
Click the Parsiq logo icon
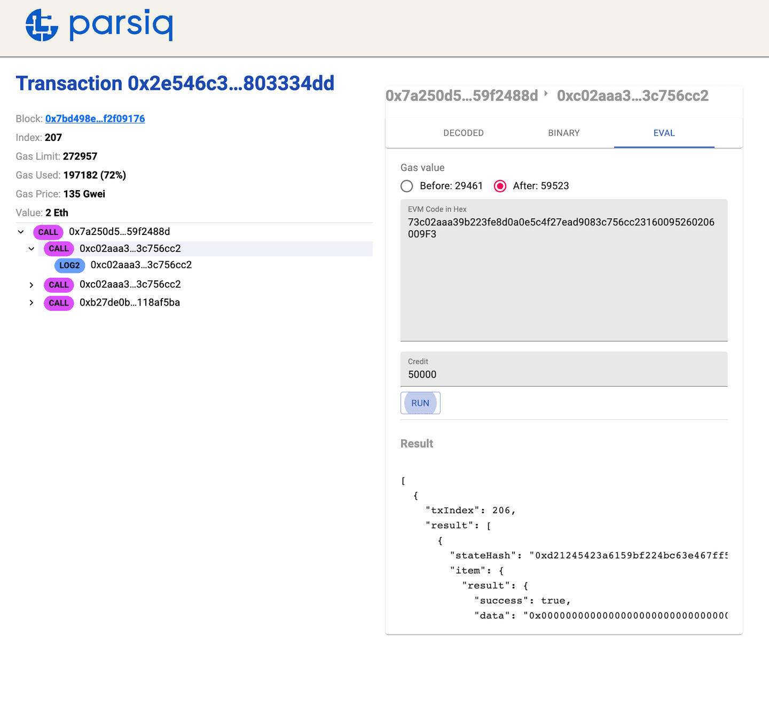coord(42,25)
